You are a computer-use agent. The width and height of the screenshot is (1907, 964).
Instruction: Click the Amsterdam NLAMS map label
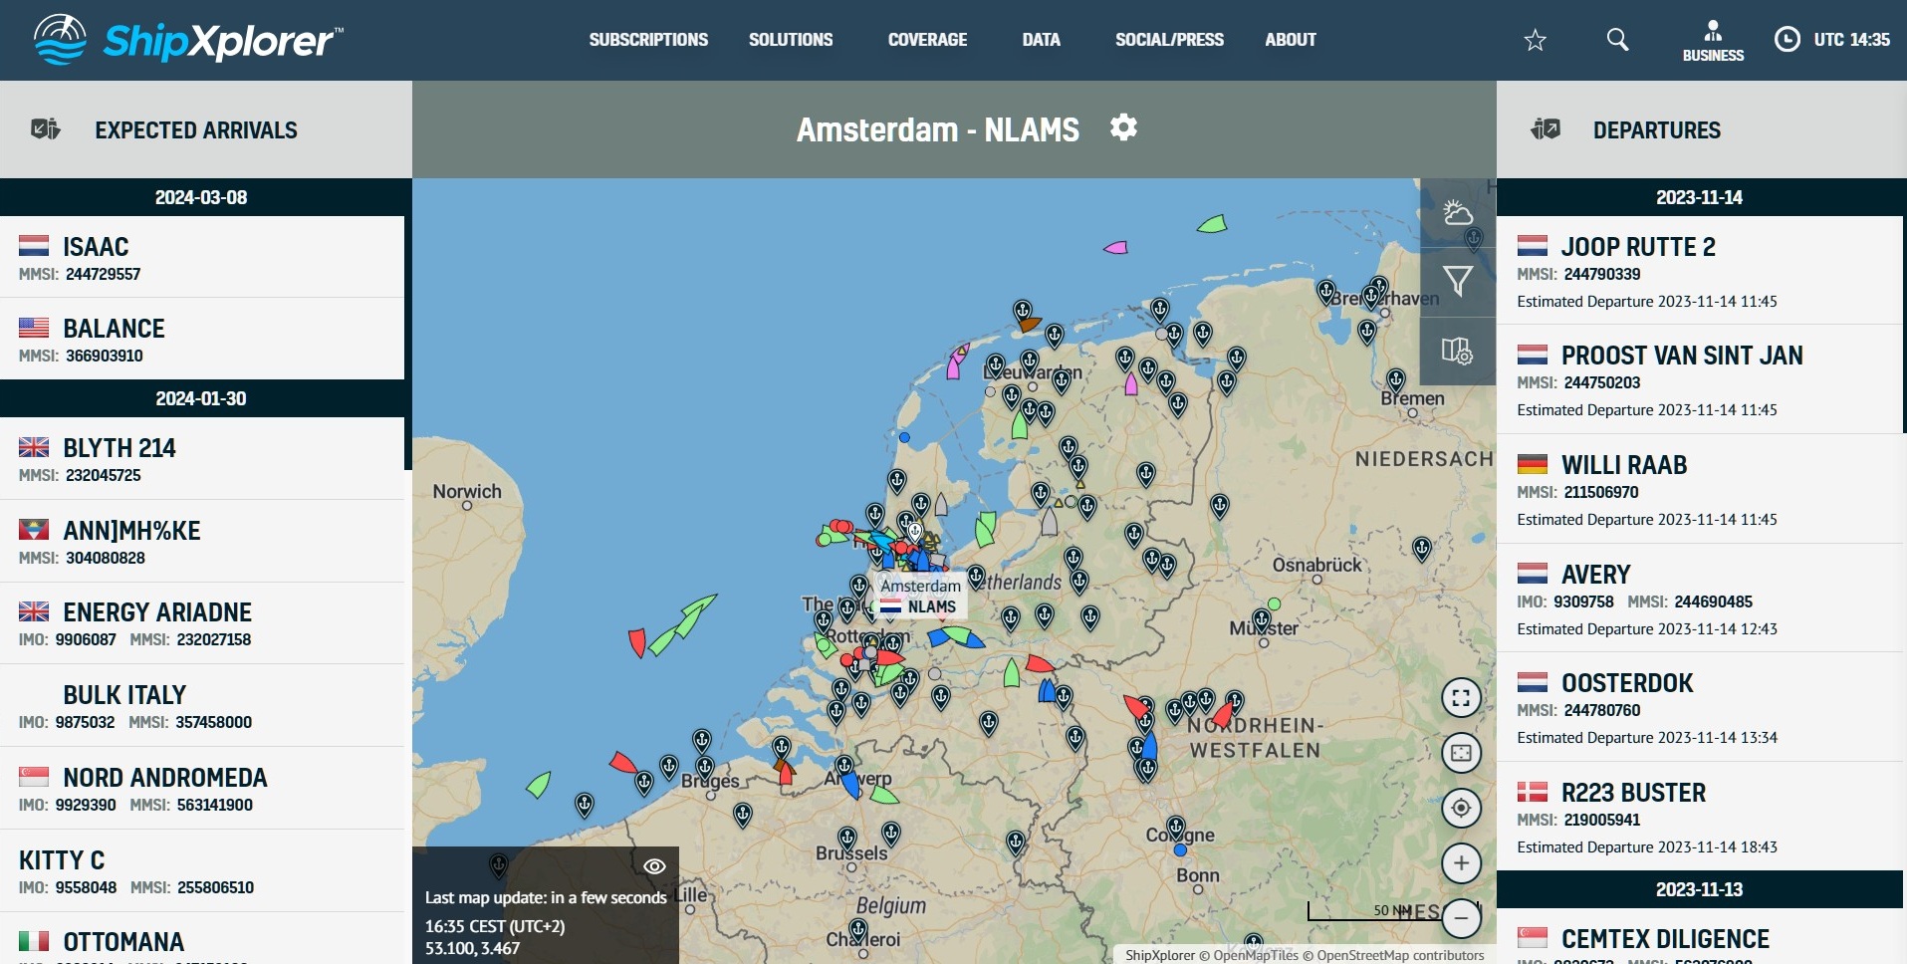pyautogui.click(x=920, y=596)
